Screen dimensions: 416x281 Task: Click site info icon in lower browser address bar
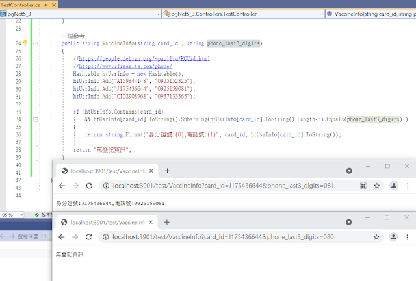tap(105, 237)
